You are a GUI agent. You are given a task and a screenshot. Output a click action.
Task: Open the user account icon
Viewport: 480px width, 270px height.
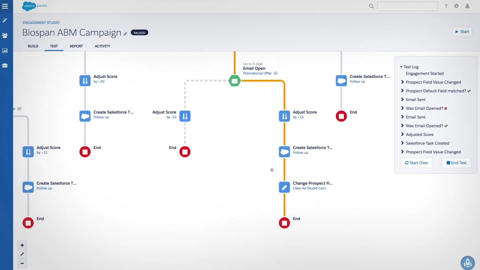pyautogui.click(x=467, y=6)
